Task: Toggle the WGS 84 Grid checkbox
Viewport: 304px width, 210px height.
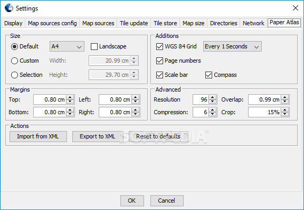Action: [159, 47]
